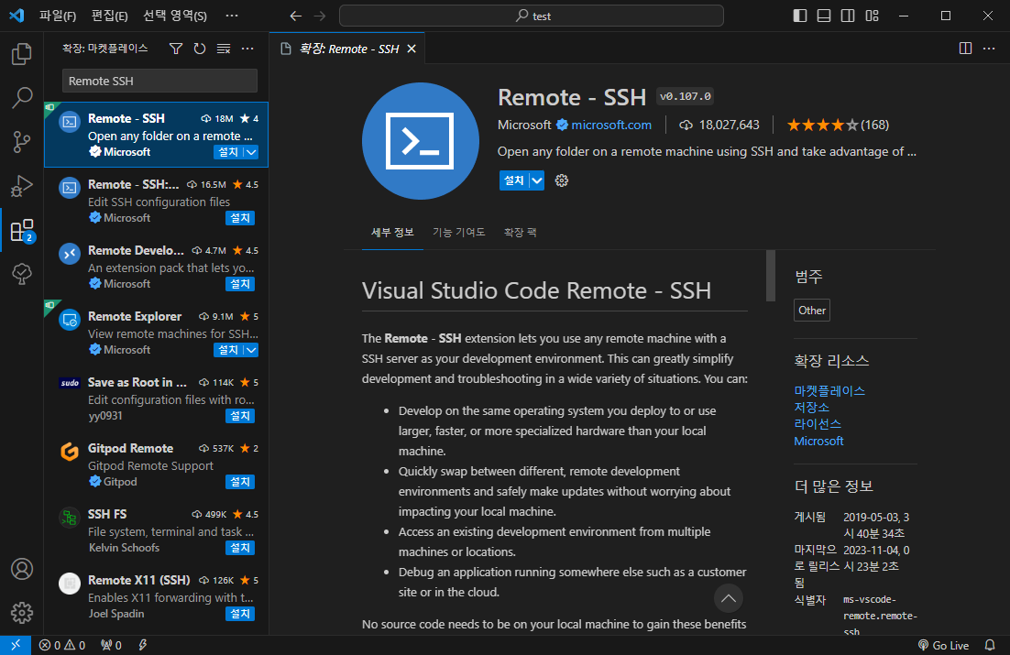Viewport: 1010px width, 655px height.
Task: Switch to the 확장 팩 tab
Action: (520, 233)
